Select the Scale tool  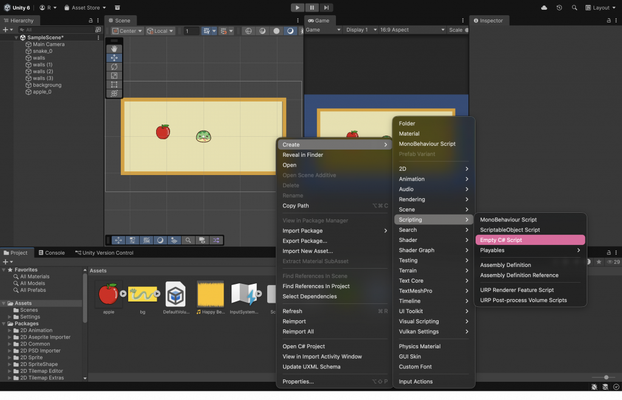(114, 76)
